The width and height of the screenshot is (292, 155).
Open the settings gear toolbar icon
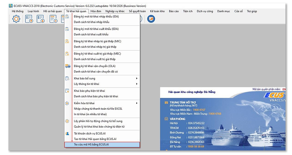16,19
